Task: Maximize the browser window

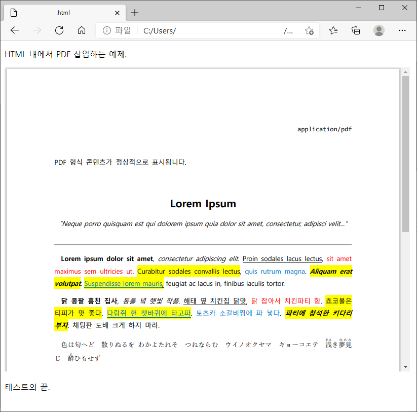Action: (382, 8)
